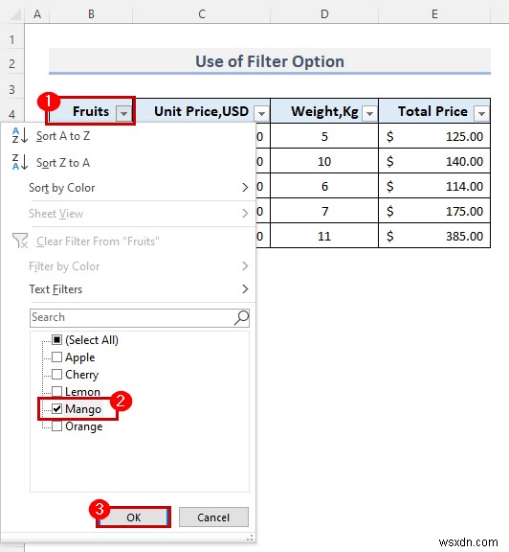Choose Sort A to Z menu entry
Viewport: 509px width, 552px height.
coord(128,136)
